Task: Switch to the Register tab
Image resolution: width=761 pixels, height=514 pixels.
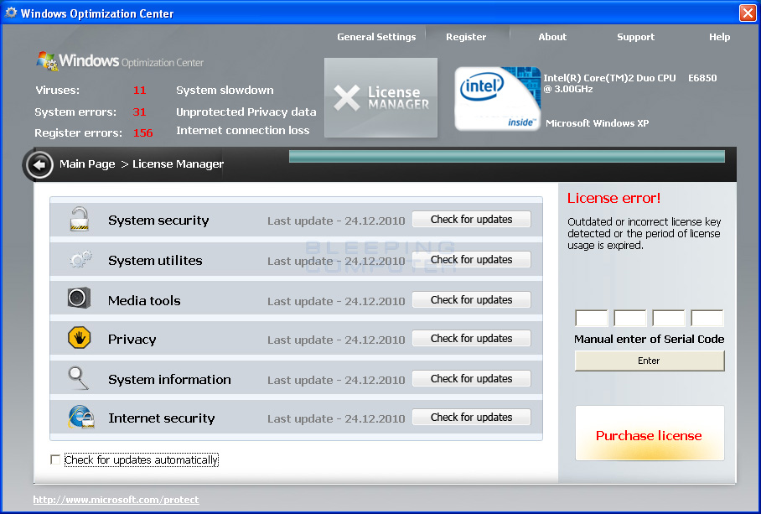Action: click(466, 37)
